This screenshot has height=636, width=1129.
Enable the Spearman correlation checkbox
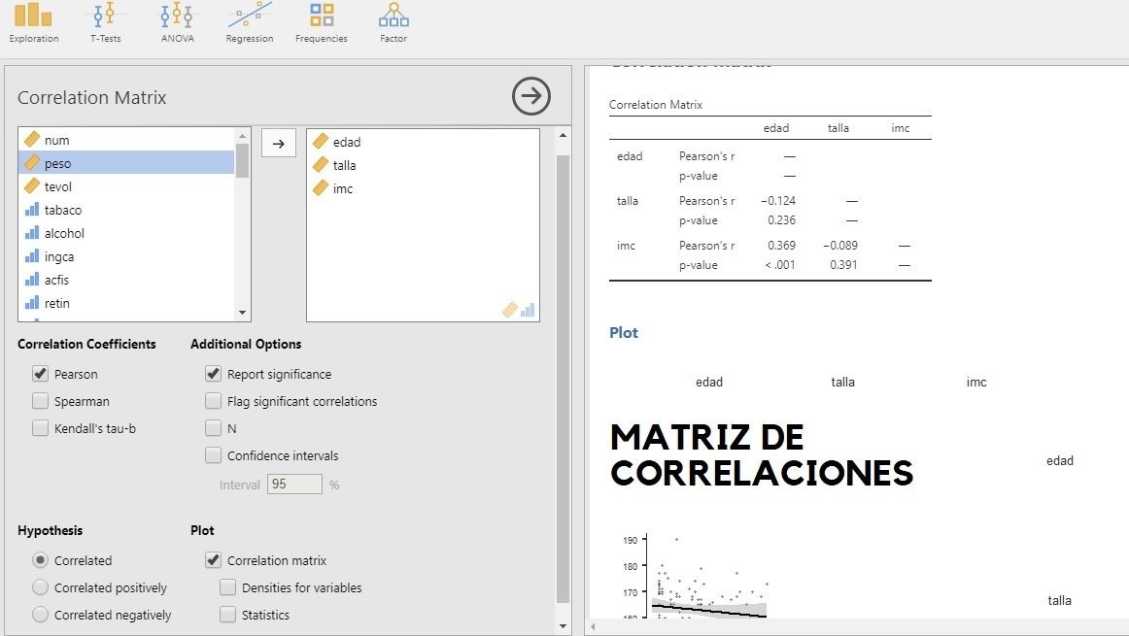click(40, 401)
